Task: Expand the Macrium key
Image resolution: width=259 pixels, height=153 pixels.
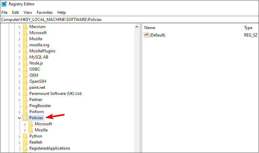Action: [19, 27]
